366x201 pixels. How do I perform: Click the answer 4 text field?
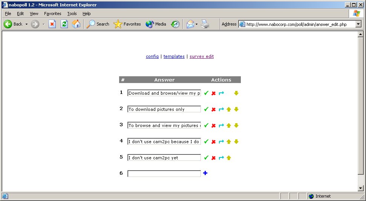(164, 141)
